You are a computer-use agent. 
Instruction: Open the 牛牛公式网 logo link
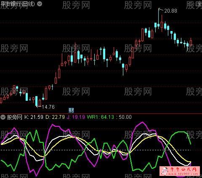[180, 171]
